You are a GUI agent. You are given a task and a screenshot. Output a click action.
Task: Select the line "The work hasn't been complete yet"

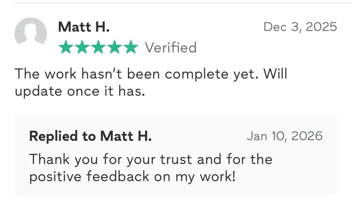click(135, 74)
